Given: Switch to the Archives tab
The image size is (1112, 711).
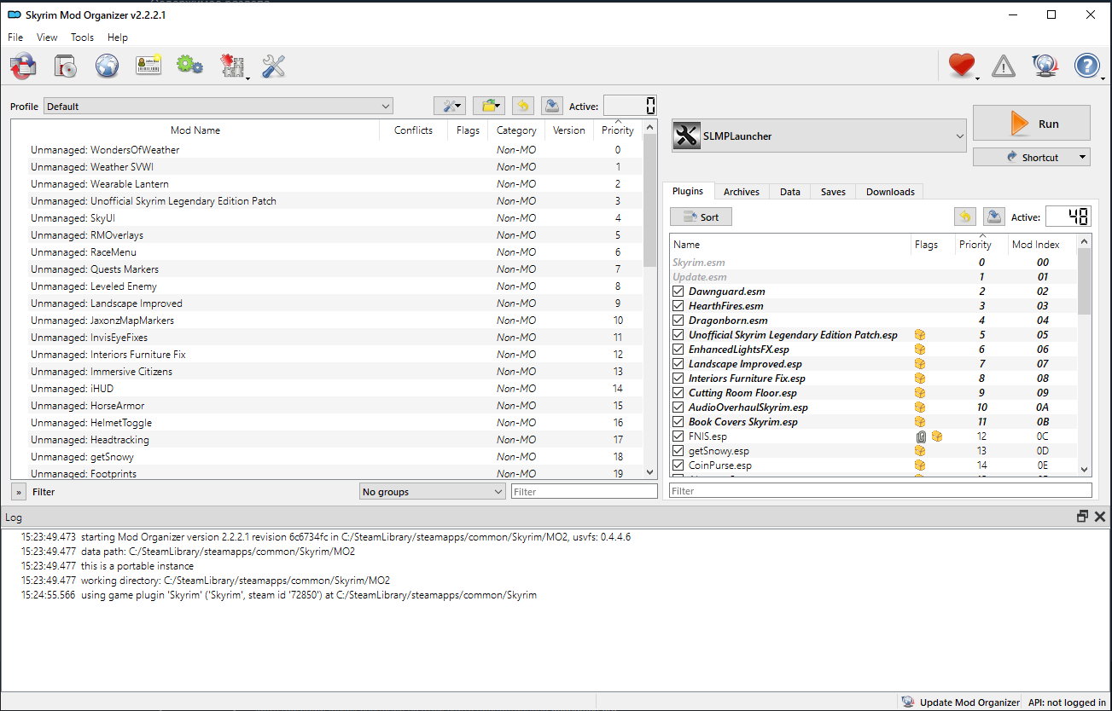Looking at the screenshot, I should coord(742,192).
